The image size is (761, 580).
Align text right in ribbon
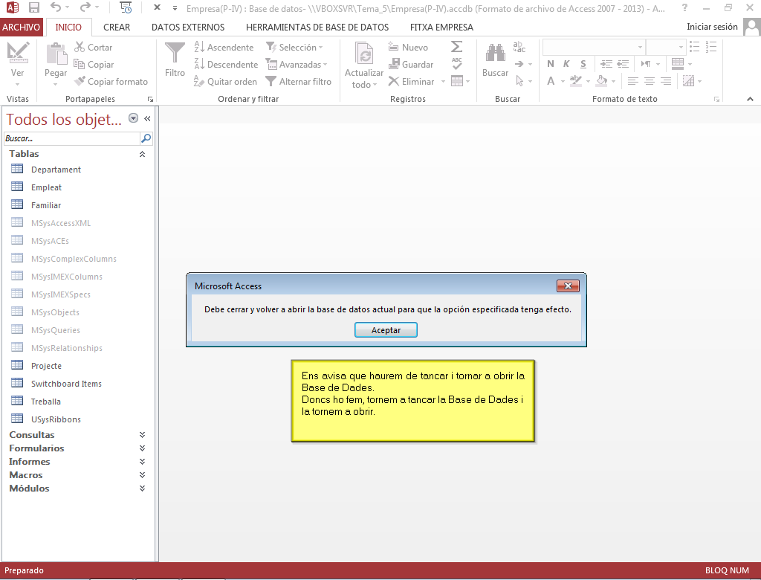[x=666, y=80]
